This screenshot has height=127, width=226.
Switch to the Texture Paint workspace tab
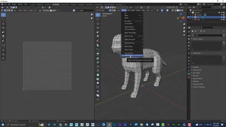65,5
